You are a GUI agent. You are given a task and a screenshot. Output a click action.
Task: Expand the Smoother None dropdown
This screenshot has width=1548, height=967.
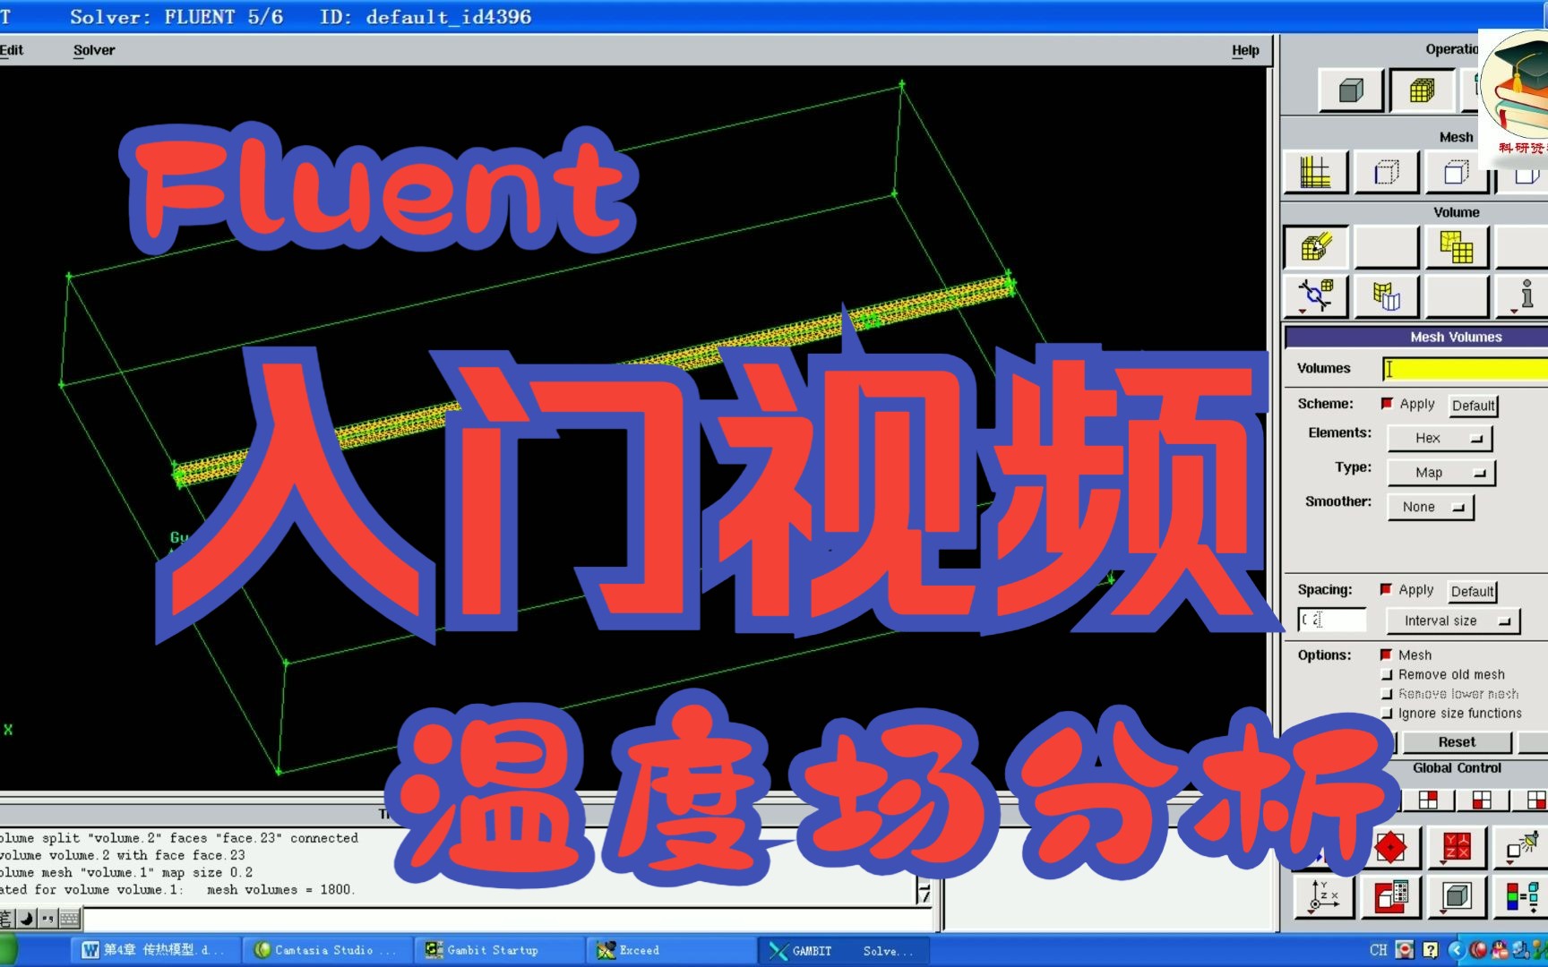point(1430,506)
